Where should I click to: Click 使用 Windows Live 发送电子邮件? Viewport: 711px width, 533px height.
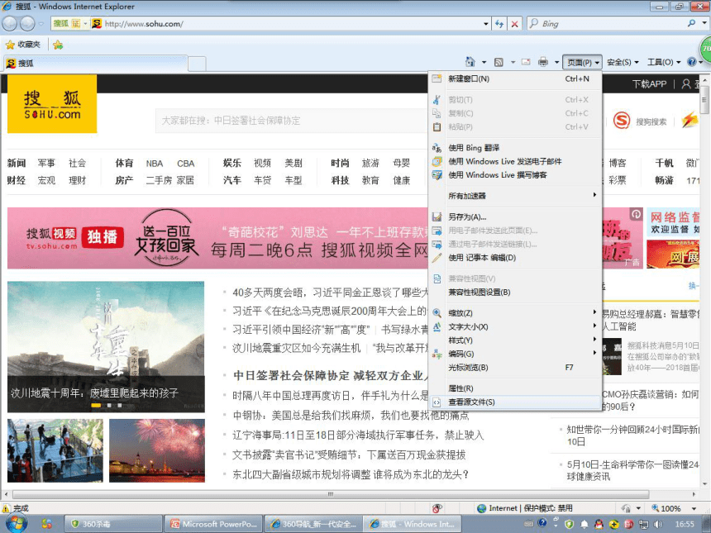pyautogui.click(x=516, y=161)
